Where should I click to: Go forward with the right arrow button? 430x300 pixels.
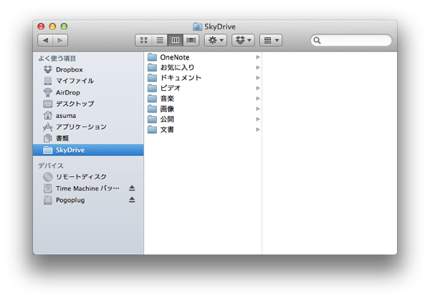point(60,41)
